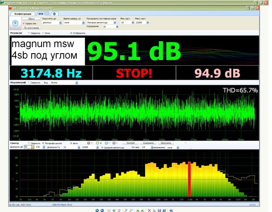The width and height of the screenshot is (272, 212).
Task: Click the best fit icon in viewer toolbar
Action: click(x=109, y=210)
